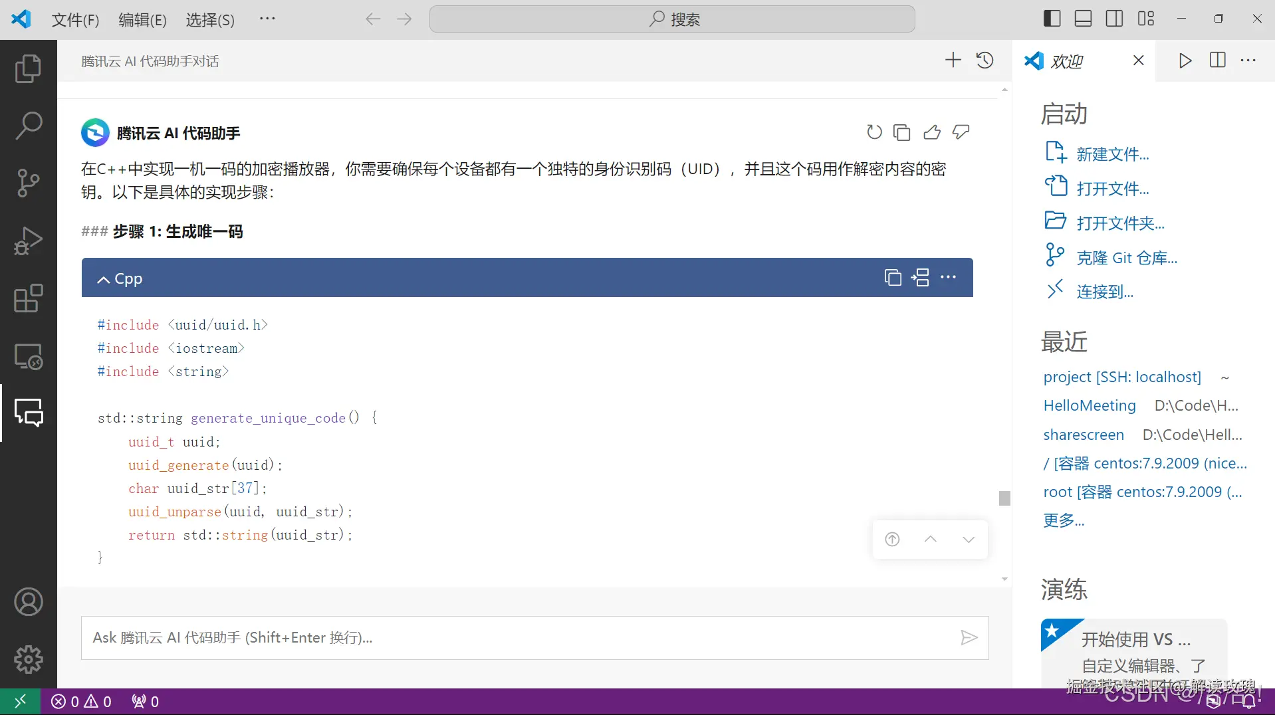Open recent project [SSH: localhost]
The width and height of the screenshot is (1275, 715).
coord(1122,377)
